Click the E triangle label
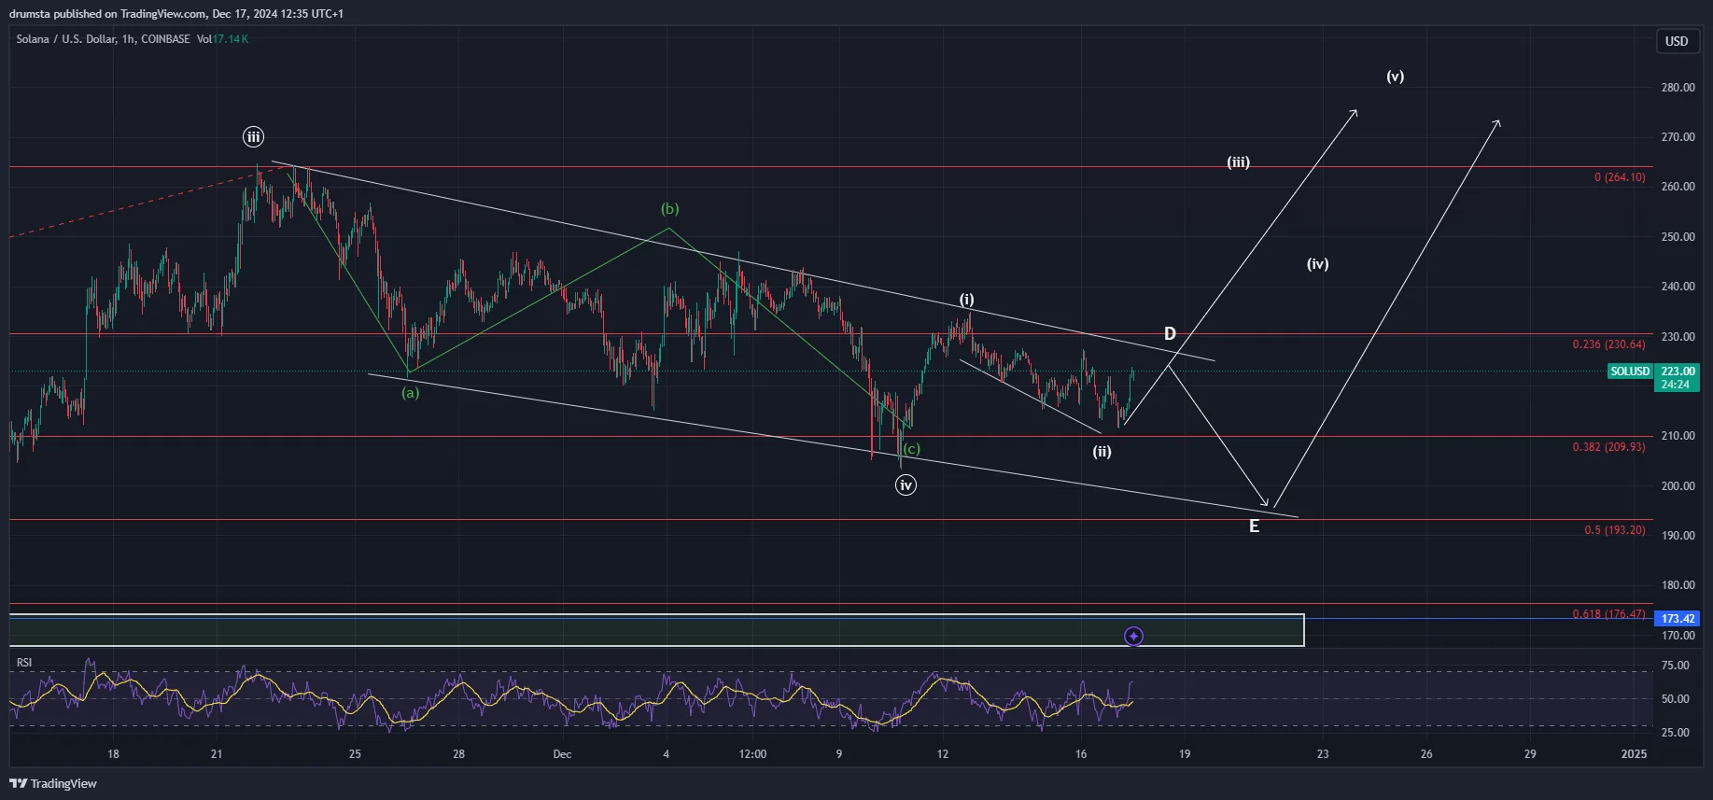Viewport: 1713px width, 800px height. click(1254, 526)
